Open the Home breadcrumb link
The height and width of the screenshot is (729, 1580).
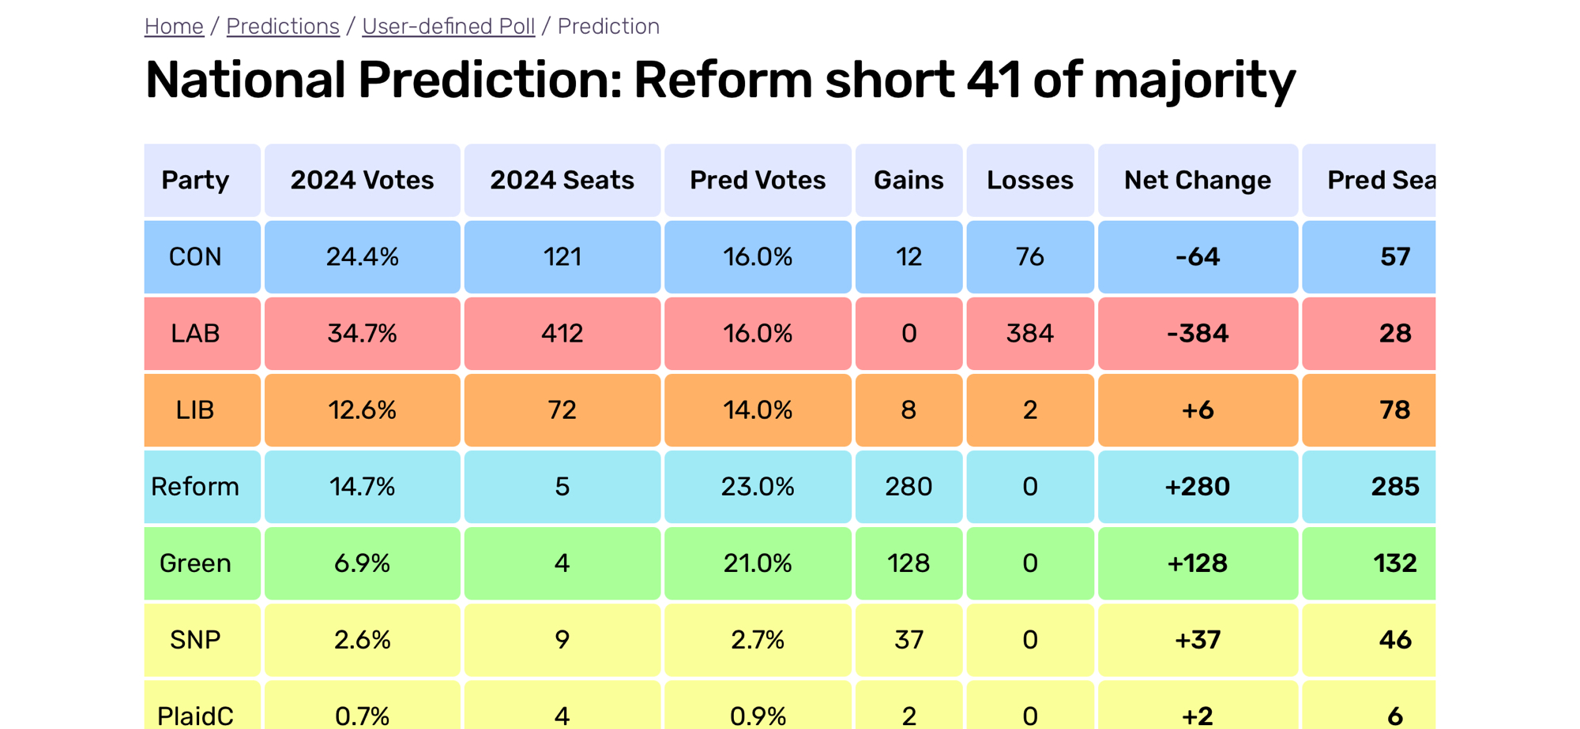pos(174,26)
